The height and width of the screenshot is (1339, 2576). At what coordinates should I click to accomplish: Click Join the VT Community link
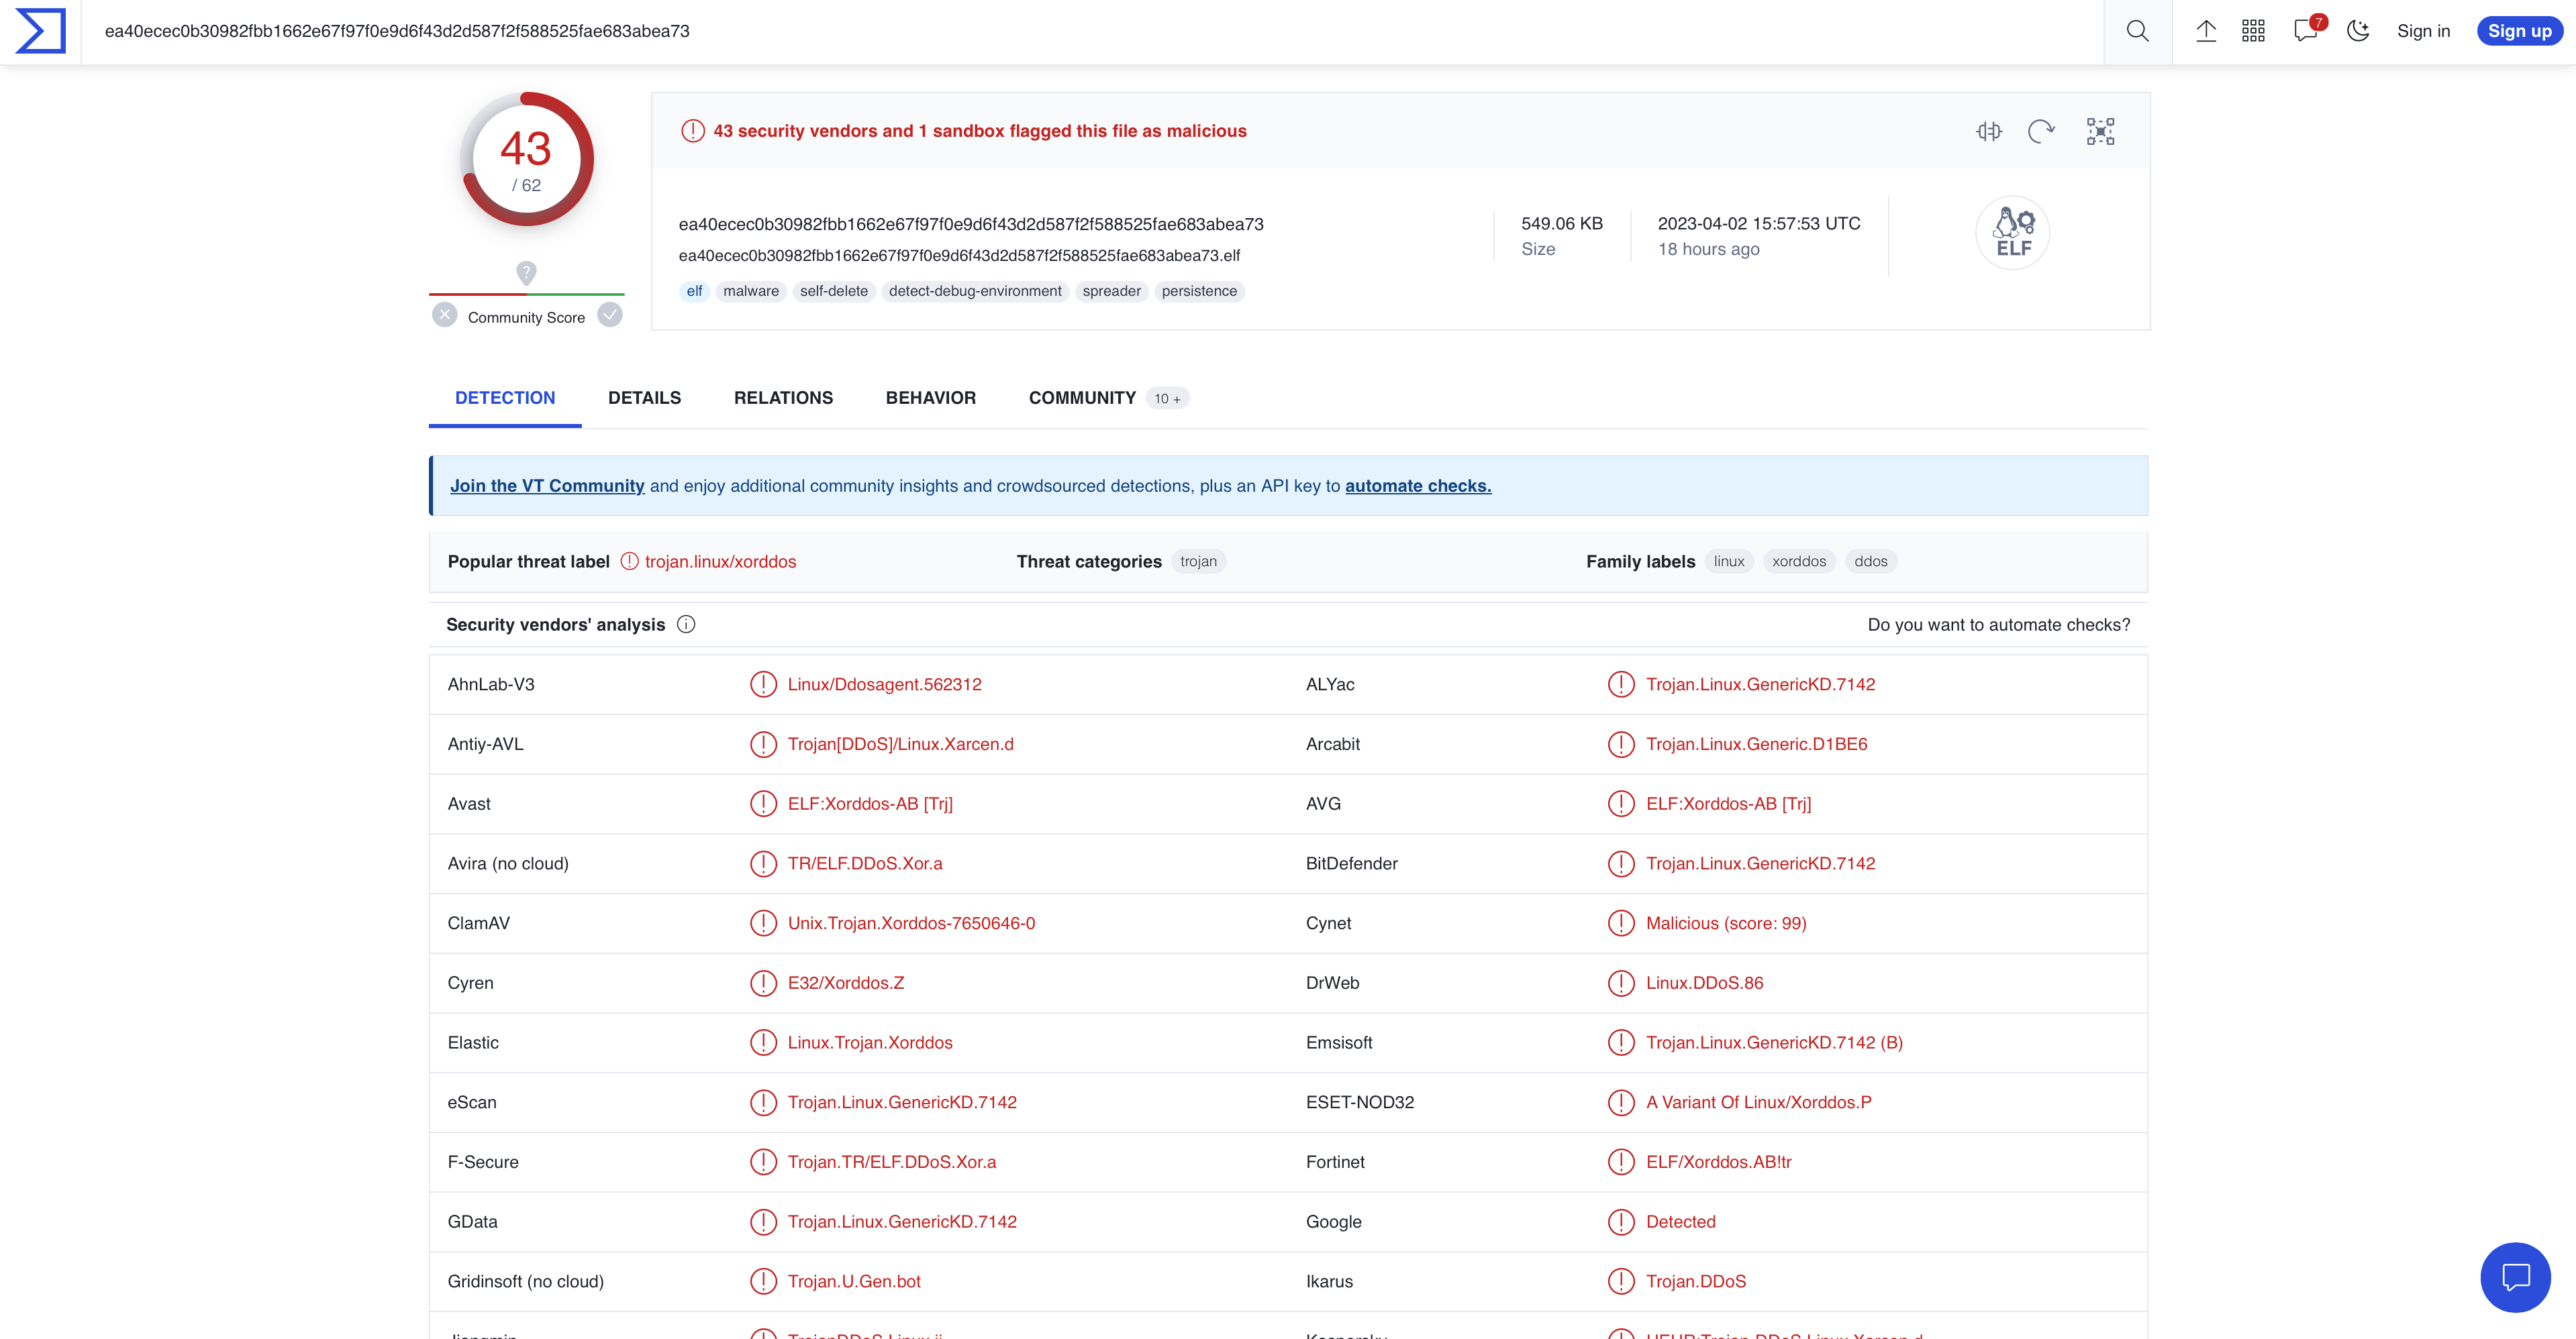(547, 486)
